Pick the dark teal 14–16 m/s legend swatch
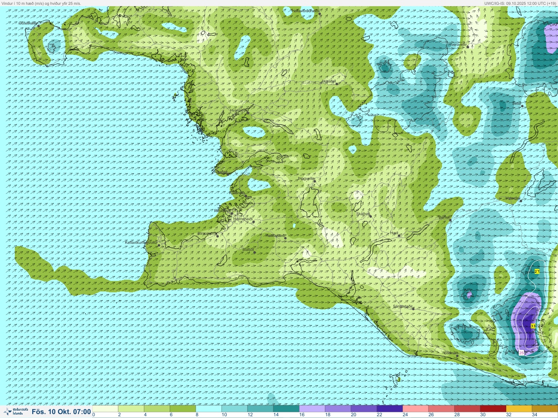 tap(286, 409)
